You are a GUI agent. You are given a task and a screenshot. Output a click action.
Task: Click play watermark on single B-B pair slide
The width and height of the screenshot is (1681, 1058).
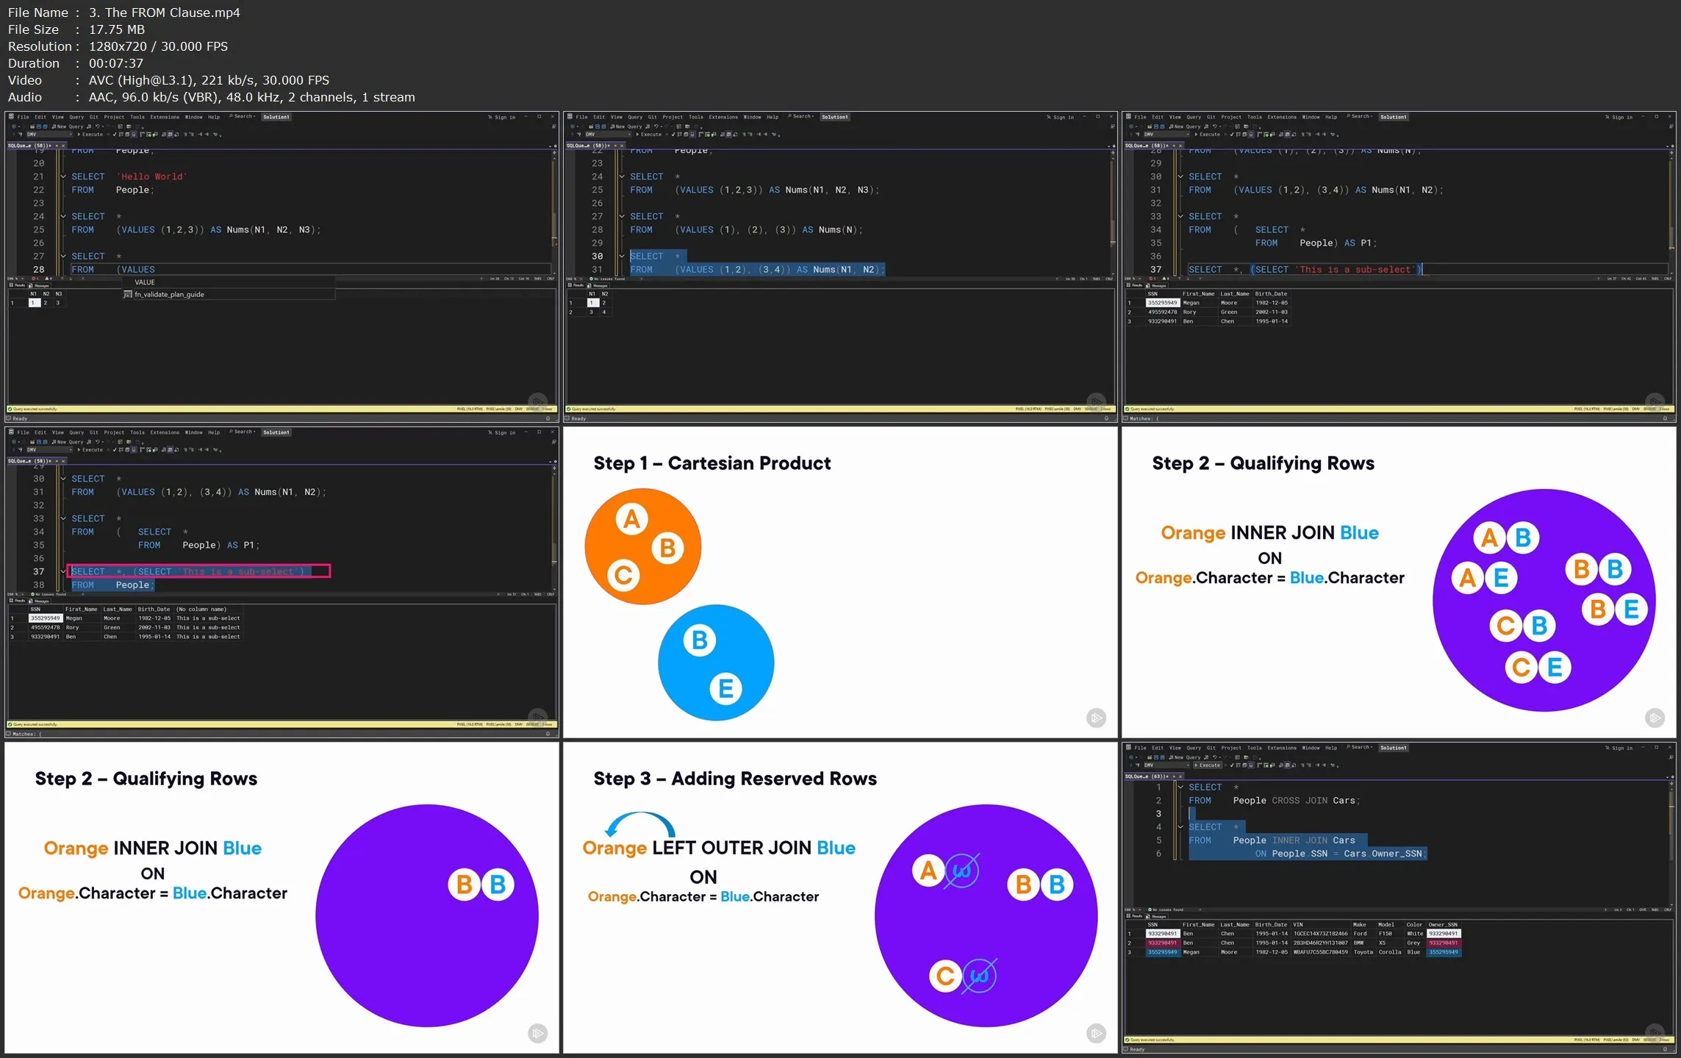point(537,1033)
